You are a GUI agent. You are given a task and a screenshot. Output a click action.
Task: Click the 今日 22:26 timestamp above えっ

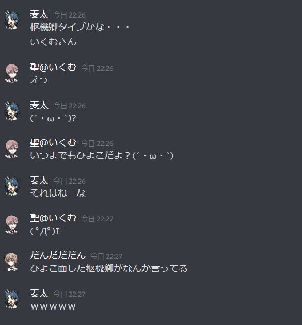[97, 68]
